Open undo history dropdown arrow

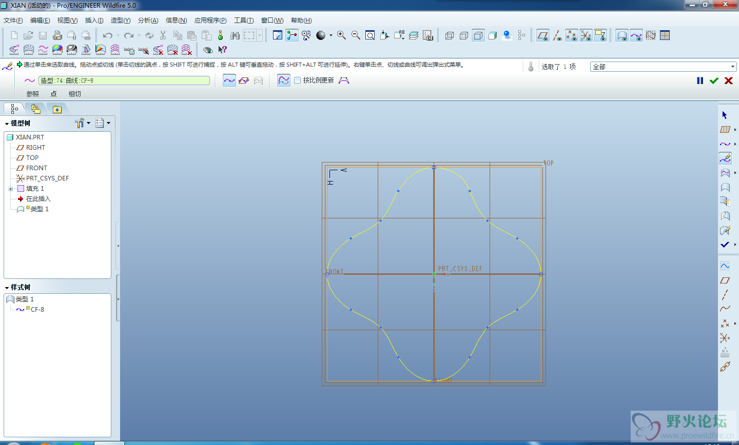118,35
